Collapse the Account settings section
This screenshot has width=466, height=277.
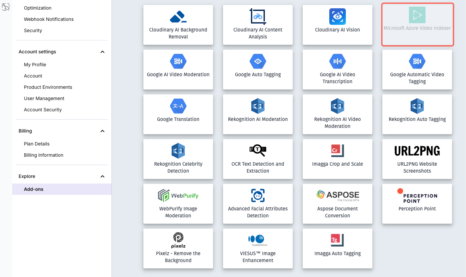[x=103, y=52]
